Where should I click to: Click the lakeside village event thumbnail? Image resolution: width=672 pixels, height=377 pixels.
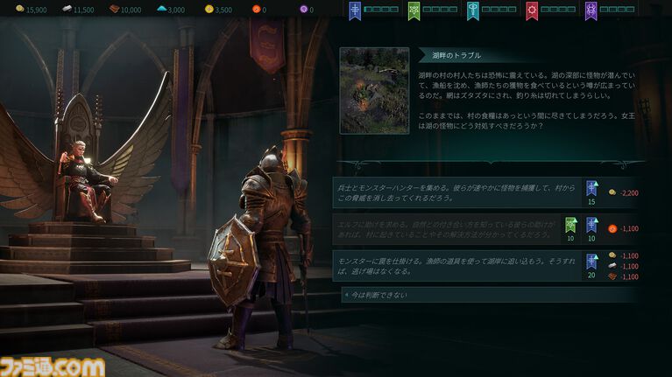[x=375, y=91]
